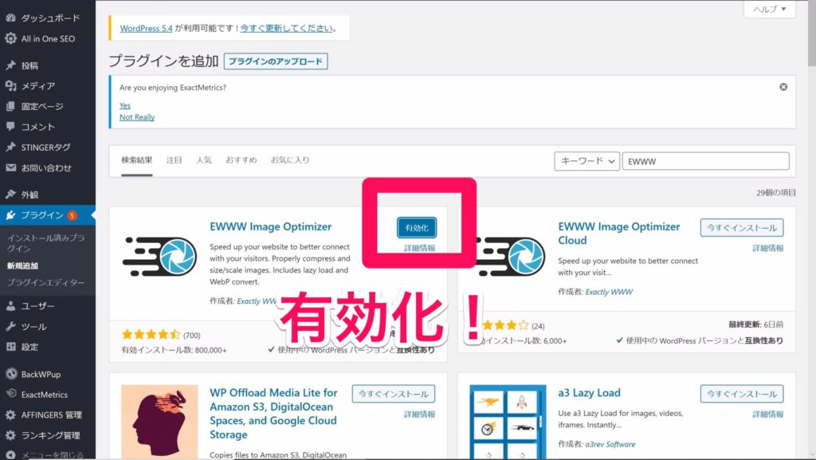This screenshot has width=816, height=460.
Task: Click the WordPress 5.4 link
Action: (147, 28)
